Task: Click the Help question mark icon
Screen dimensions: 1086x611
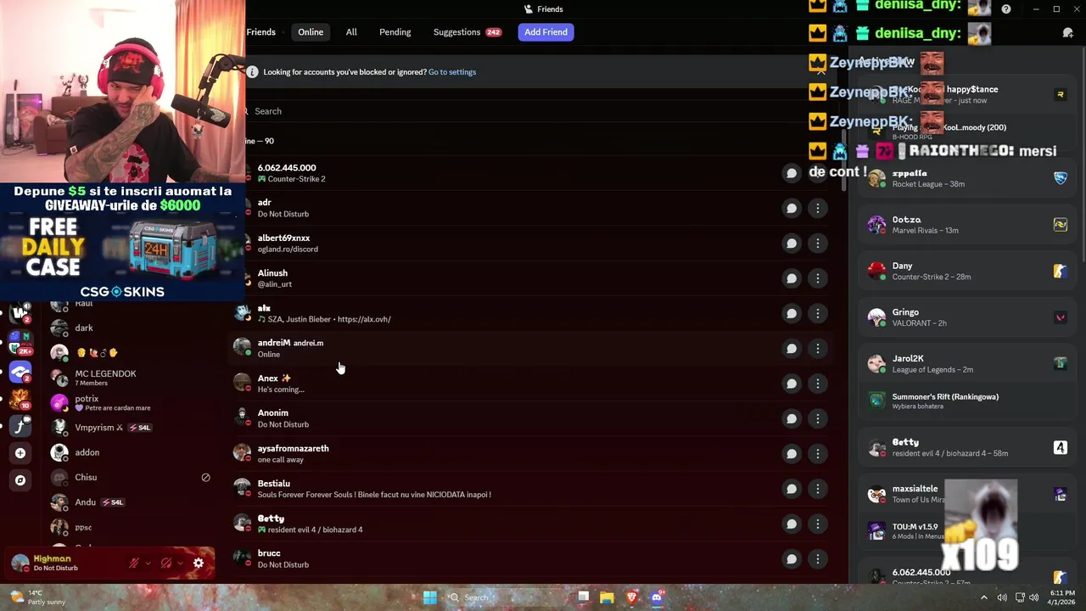Action: (1006, 9)
